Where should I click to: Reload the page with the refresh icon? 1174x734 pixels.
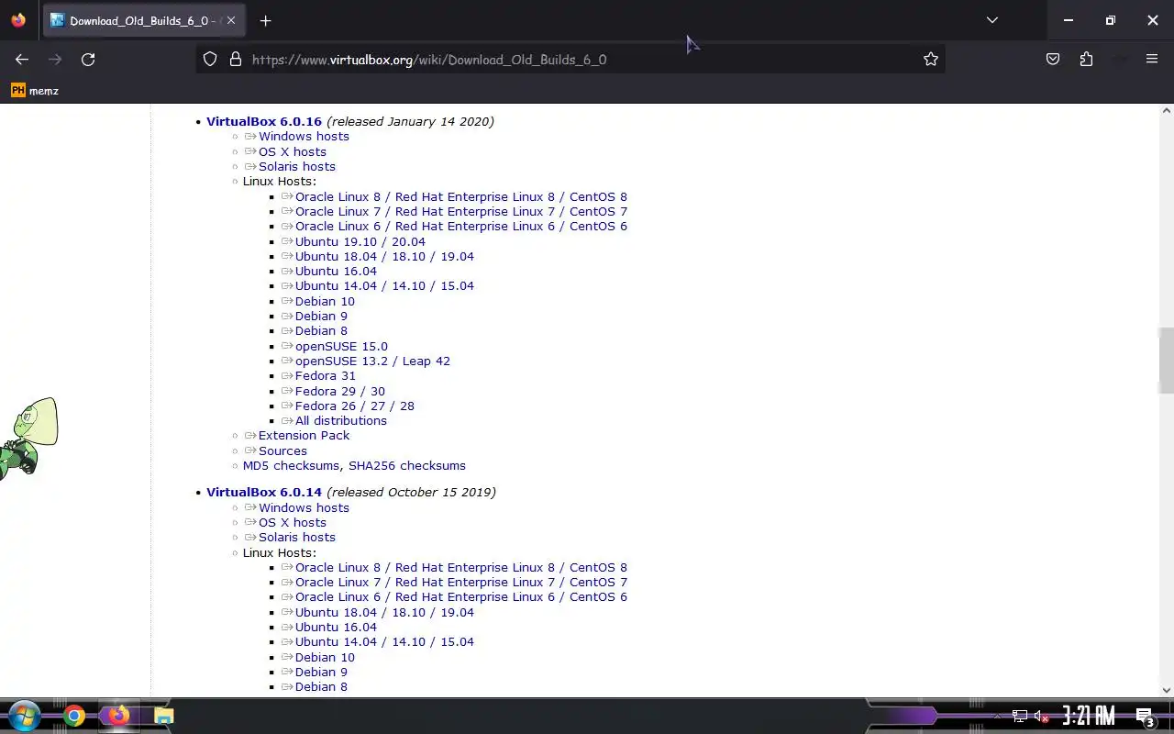pos(88,60)
